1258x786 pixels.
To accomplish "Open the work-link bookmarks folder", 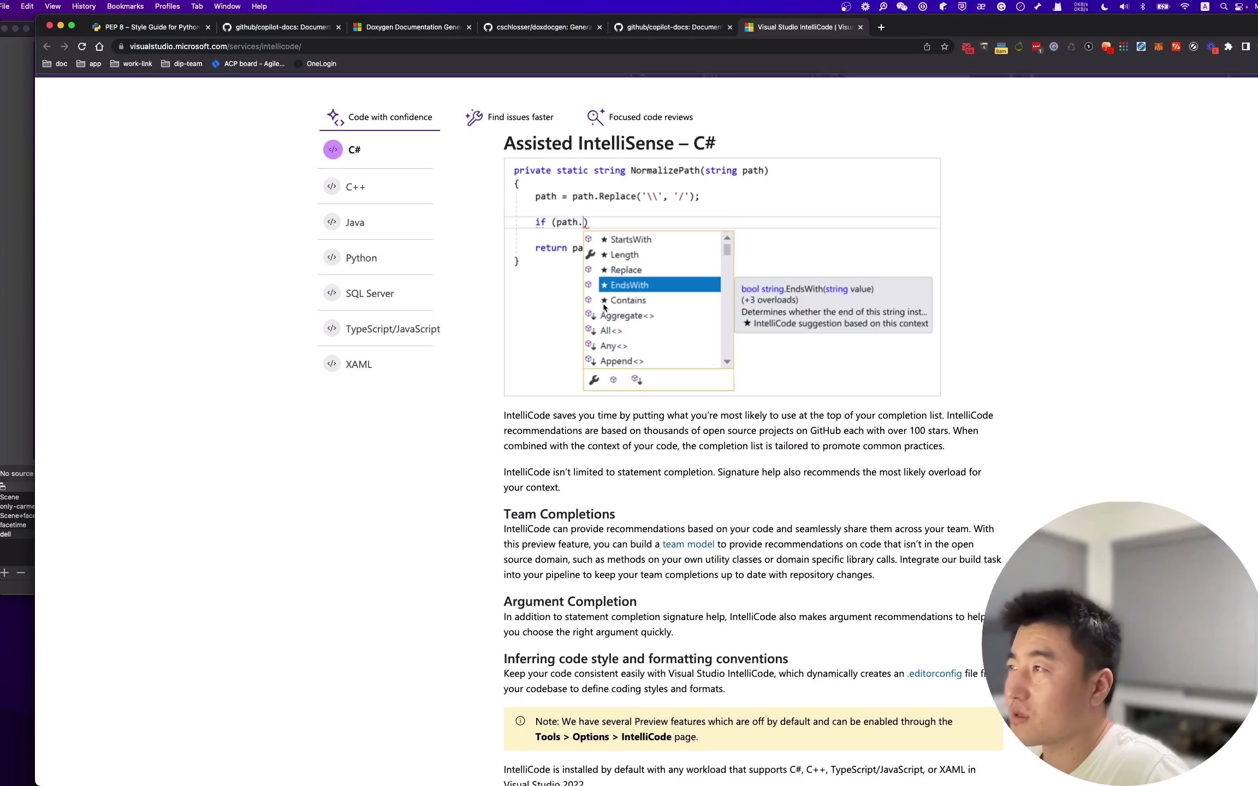I will [132, 64].
